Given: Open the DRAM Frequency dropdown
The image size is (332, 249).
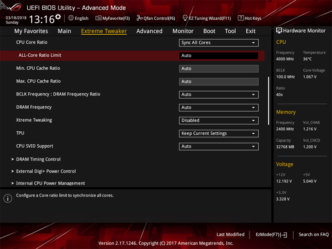Looking at the screenshot, I should coord(219,107).
